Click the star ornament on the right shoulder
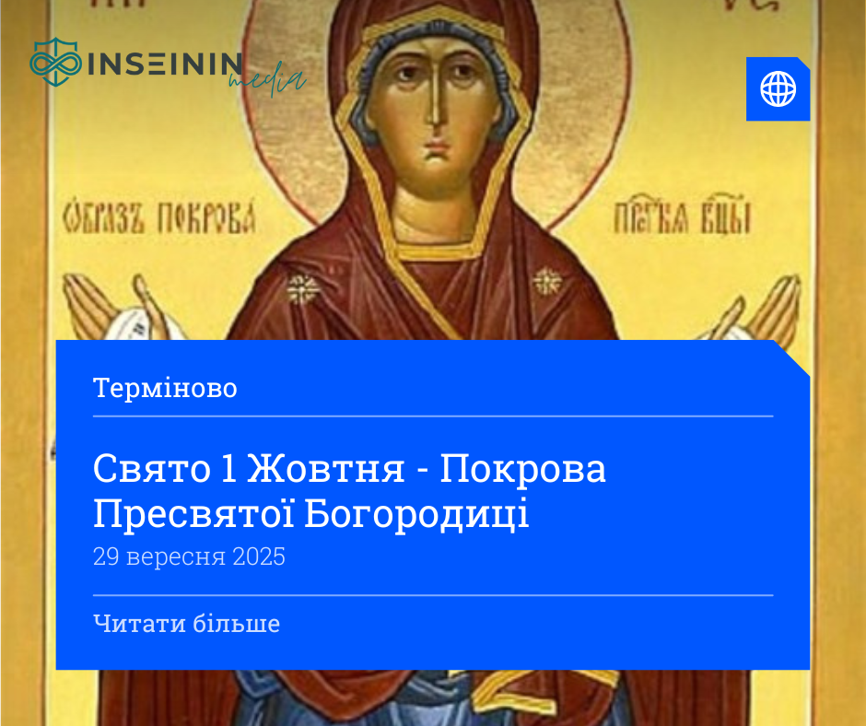Image resolution: width=866 pixels, height=726 pixels. [x=547, y=282]
